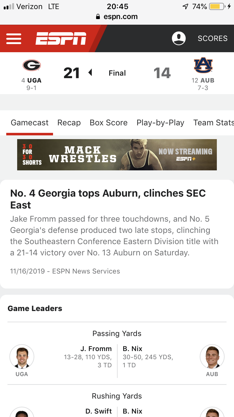The image size is (234, 417).
Task: Open D. Swift rushing leader name
Action: pyautogui.click(x=99, y=411)
